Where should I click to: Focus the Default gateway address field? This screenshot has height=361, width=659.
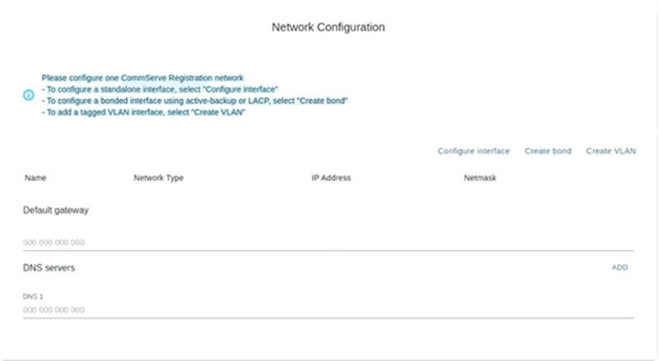tap(327, 243)
